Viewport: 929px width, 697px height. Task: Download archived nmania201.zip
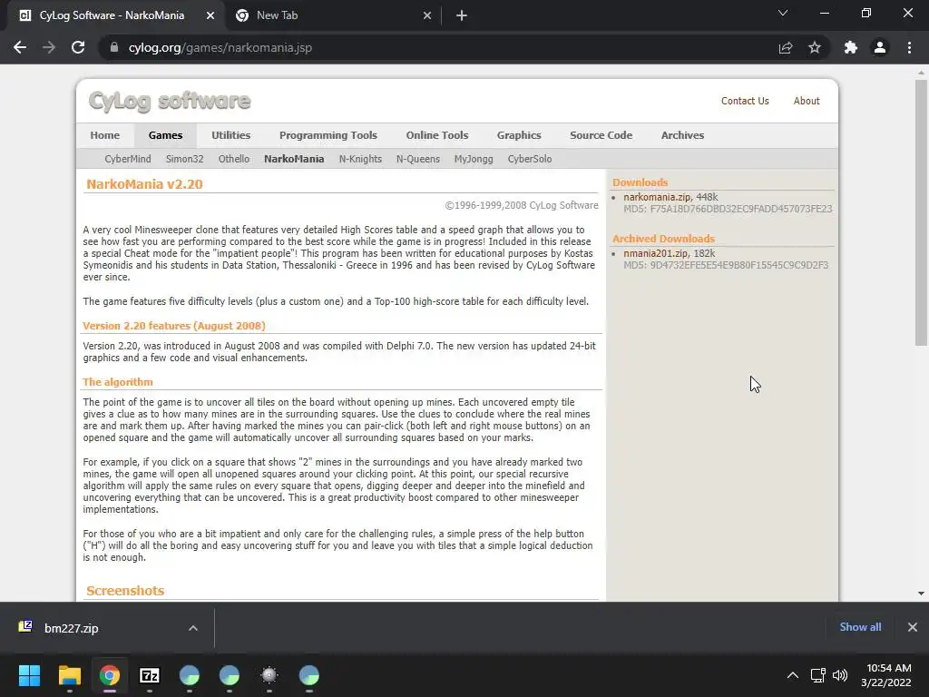click(x=655, y=253)
